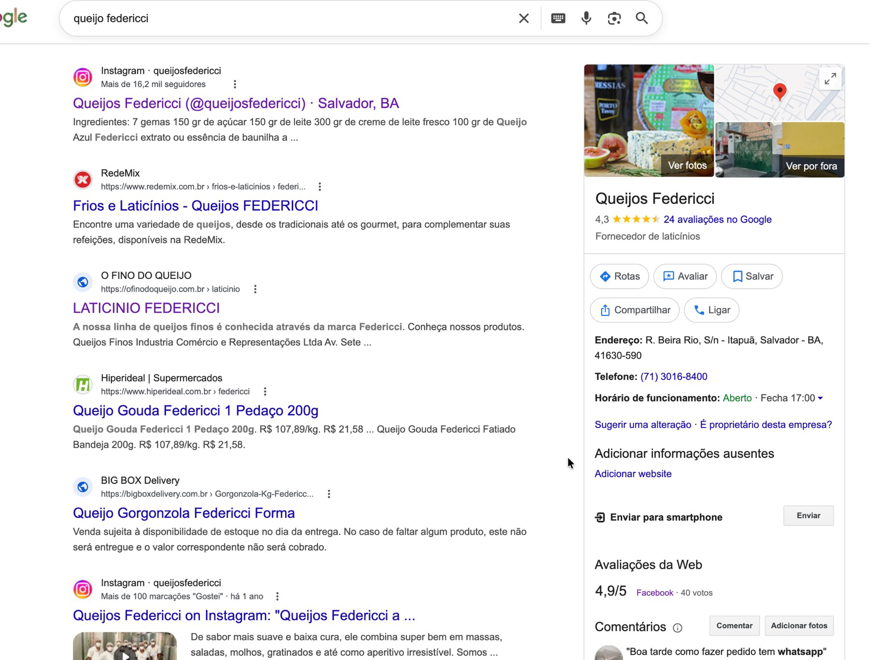Open Queijo Gorgonzola Federicci Forma link
The width and height of the screenshot is (869, 660).
[184, 513]
